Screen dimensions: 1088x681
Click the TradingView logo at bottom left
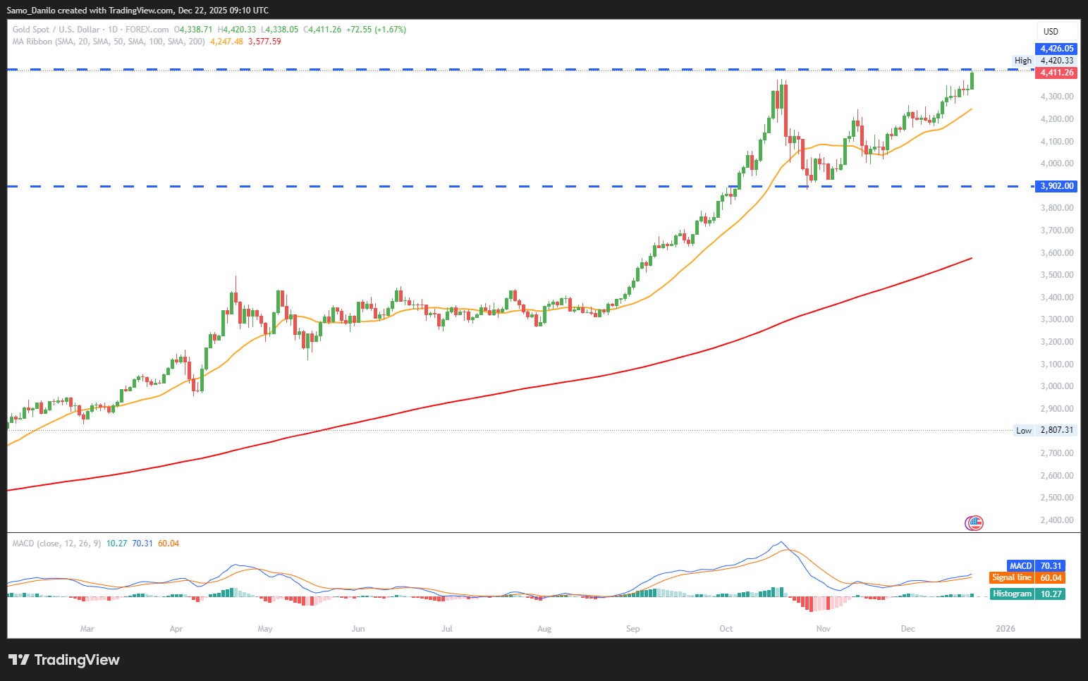tap(64, 660)
